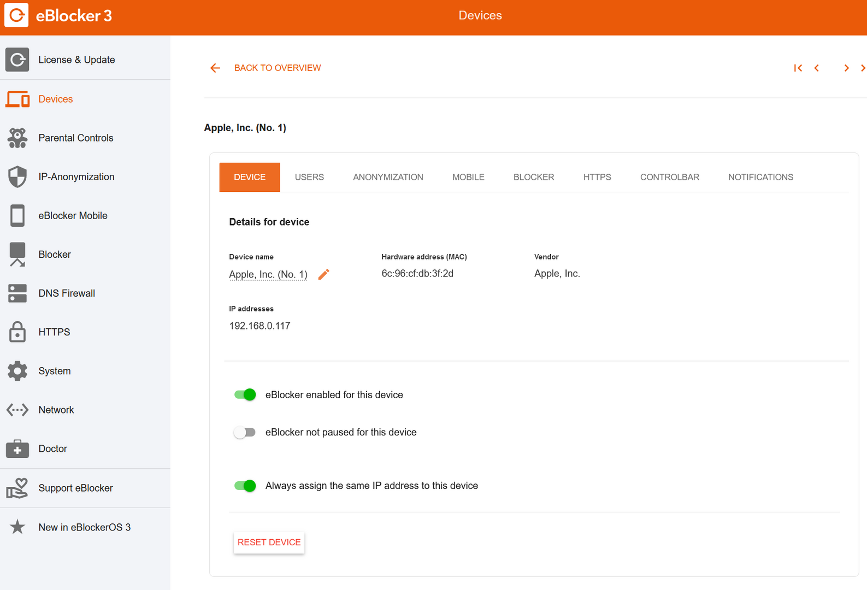The image size is (867, 590).
Task: Open IP-Anonymization in sidebar
Action: point(85,176)
